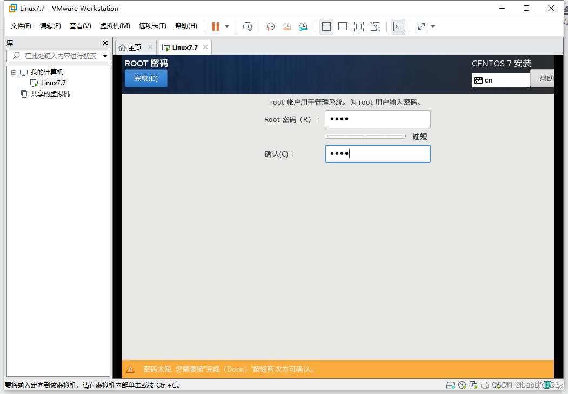The height and width of the screenshot is (394, 568).
Task: Click the 密码太短 warning message
Action: pyautogui.click(x=230, y=369)
